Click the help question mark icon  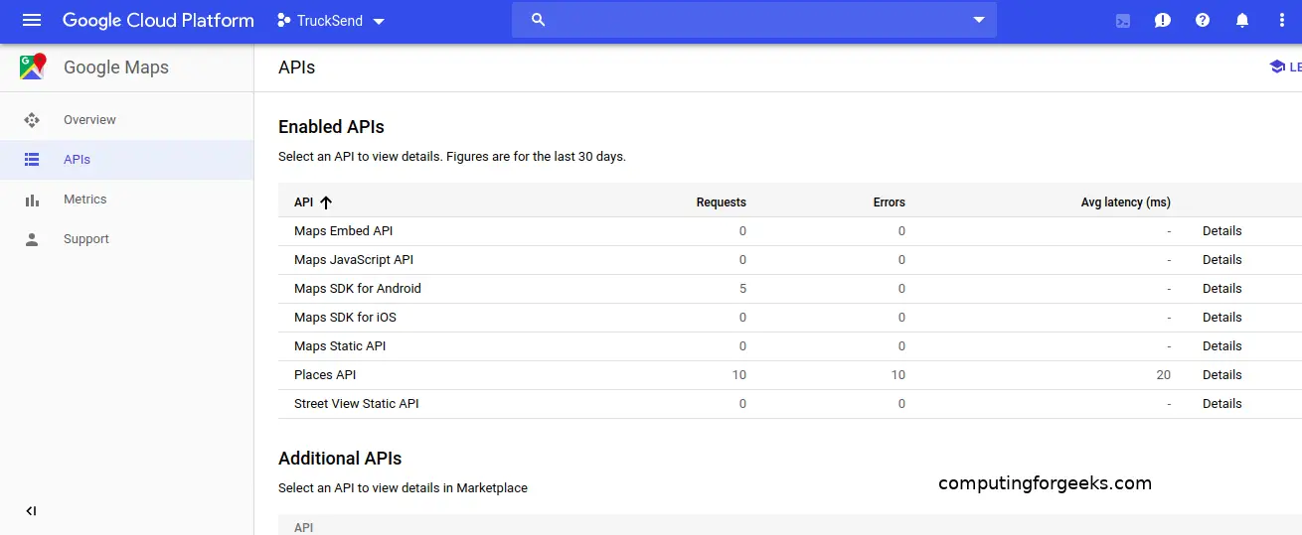pos(1203,20)
